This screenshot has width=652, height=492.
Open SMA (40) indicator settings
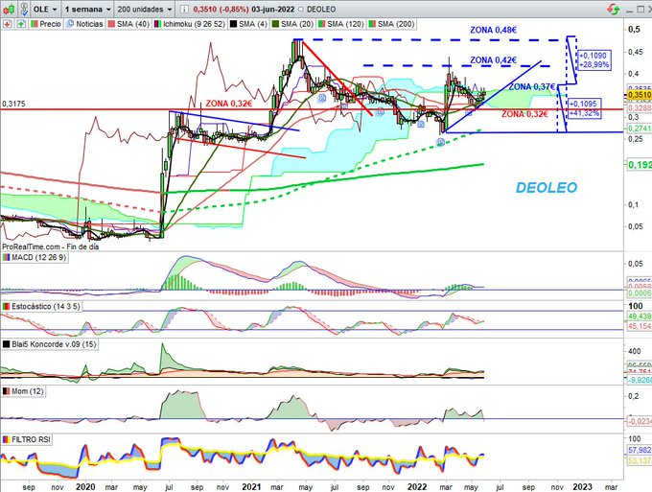point(132,24)
